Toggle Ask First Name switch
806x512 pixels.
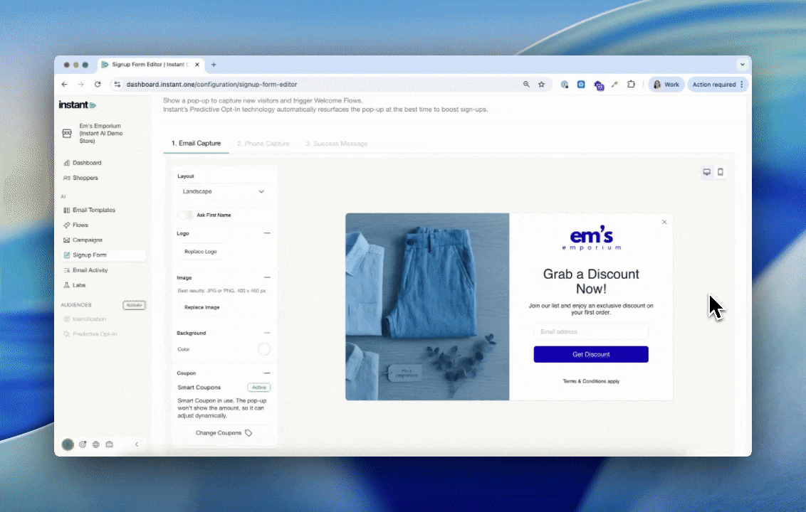pyautogui.click(x=186, y=215)
